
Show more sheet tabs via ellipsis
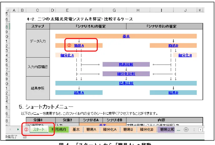pyautogui.click(x=178, y=130)
